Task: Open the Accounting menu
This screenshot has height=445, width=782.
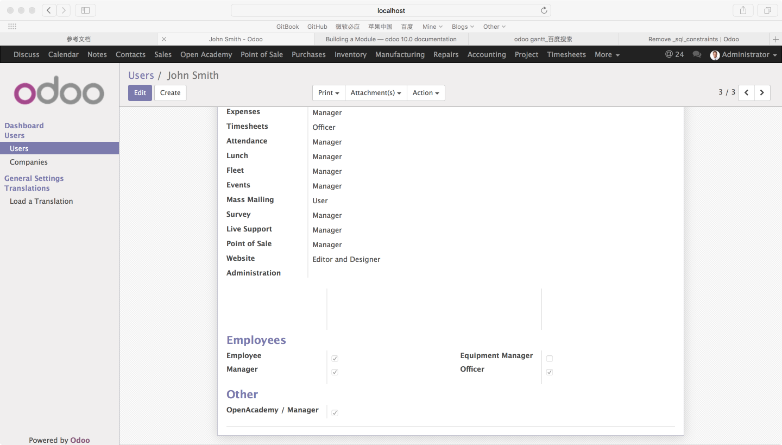Action: point(487,54)
